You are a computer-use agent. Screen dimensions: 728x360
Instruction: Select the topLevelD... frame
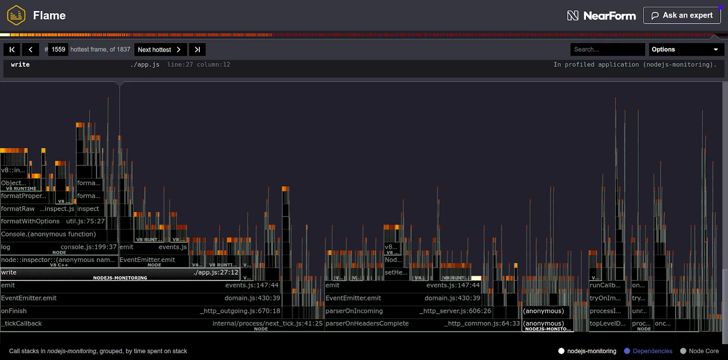click(609, 325)
